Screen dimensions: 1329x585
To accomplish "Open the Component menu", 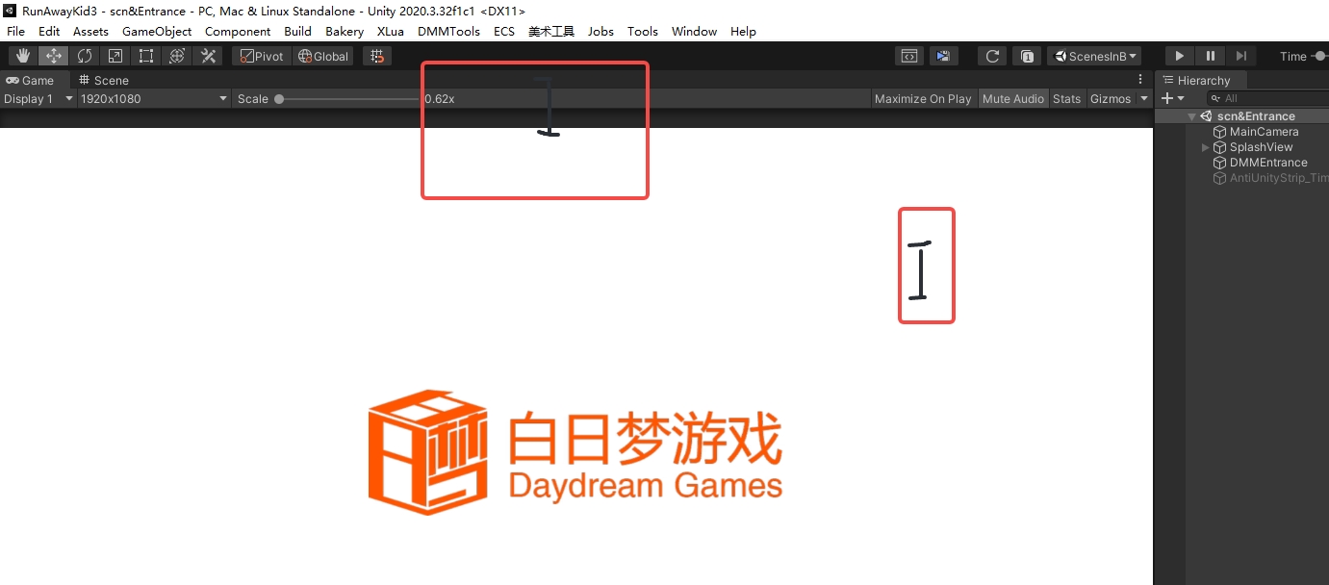I will pyautogui.click(x=238, y=31).
